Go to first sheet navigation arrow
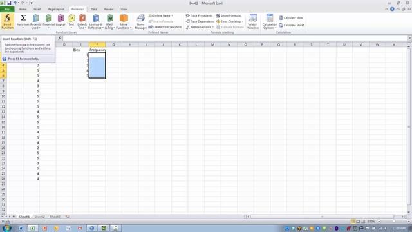 point(3,217)
